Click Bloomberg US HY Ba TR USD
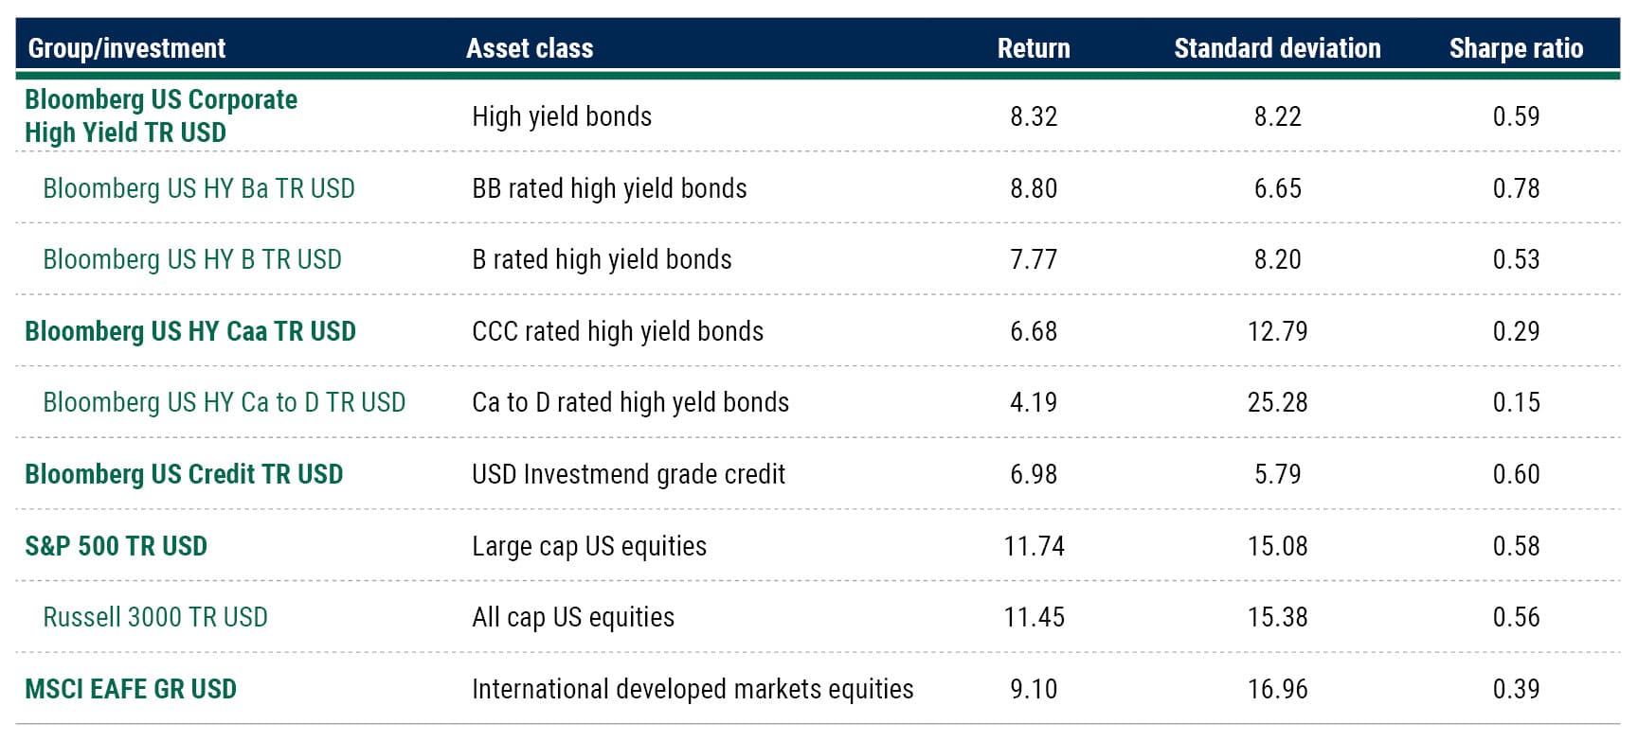1638x741 pixels. 199,188
